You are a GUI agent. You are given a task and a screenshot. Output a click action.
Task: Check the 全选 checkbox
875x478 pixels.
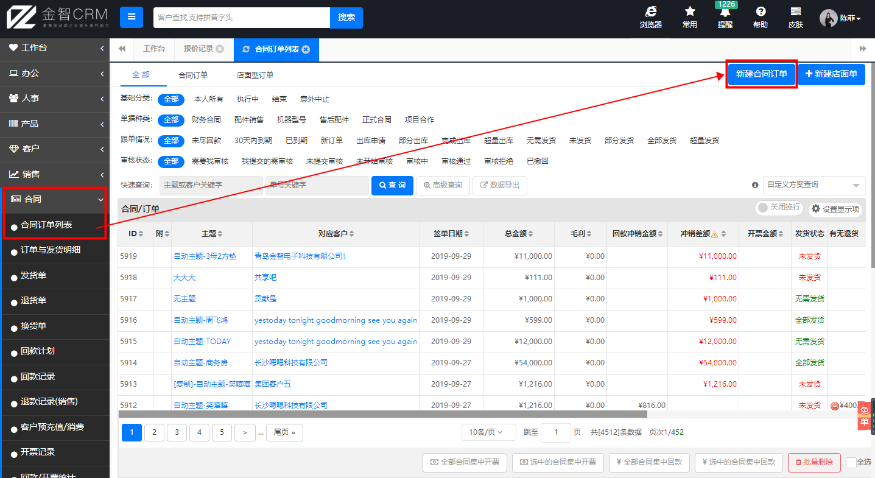851,463
